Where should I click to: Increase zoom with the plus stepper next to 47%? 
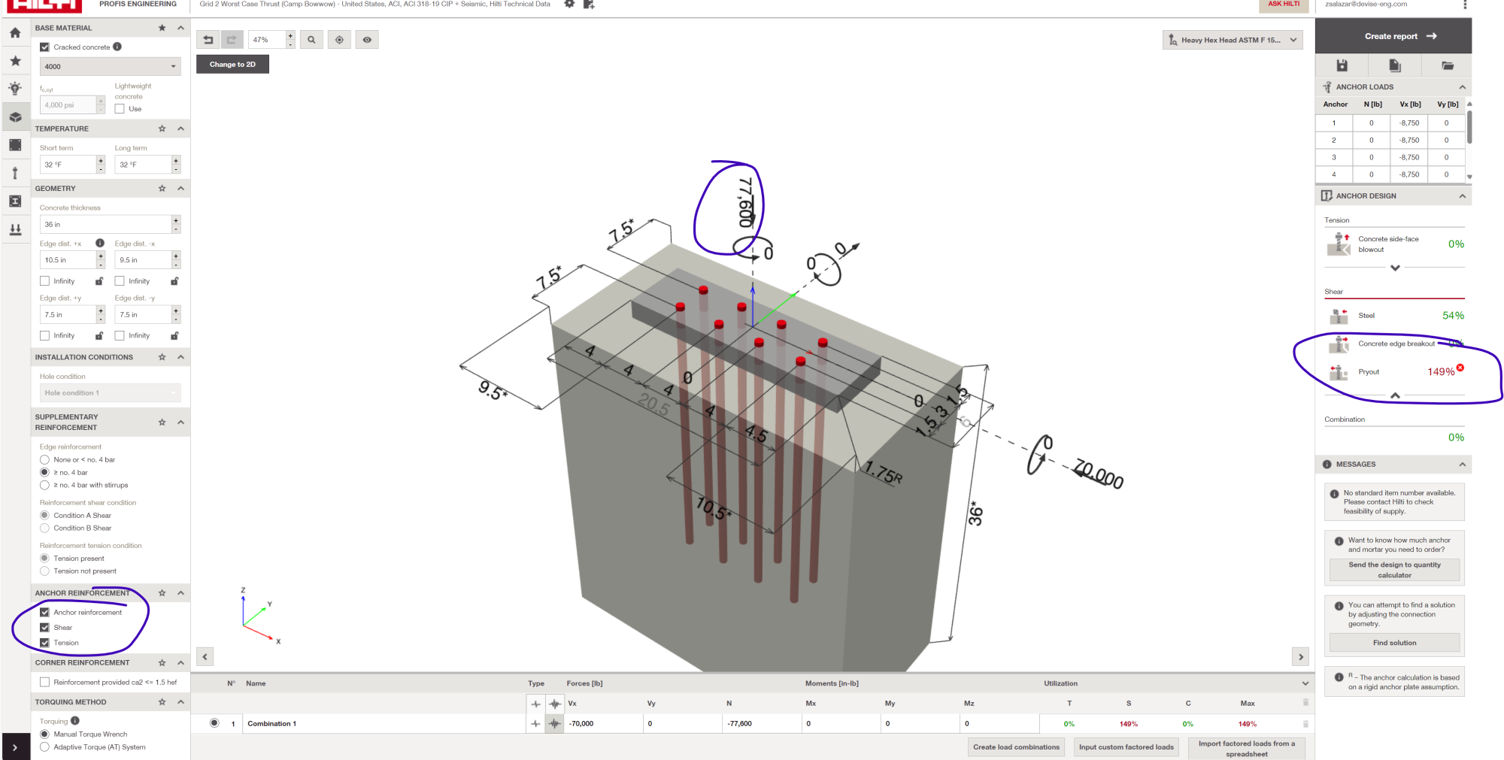click(290, 35)
